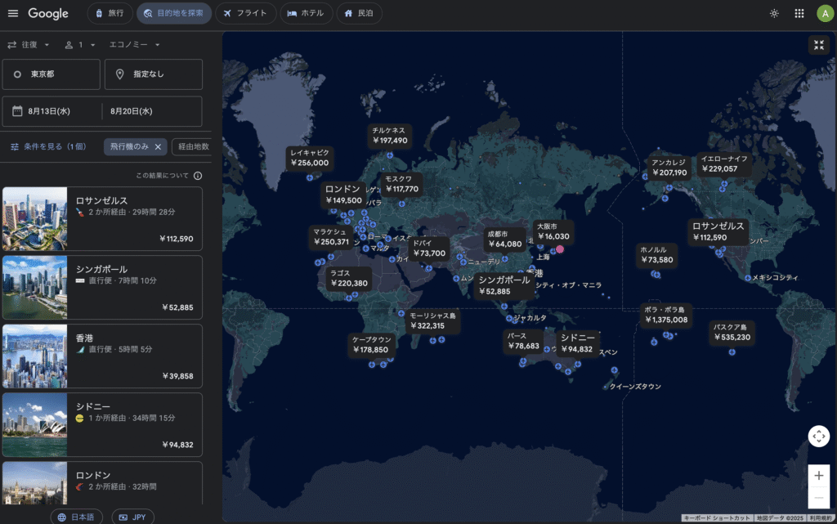Select ラゴス ¥220,380 map label

point(348,278)
